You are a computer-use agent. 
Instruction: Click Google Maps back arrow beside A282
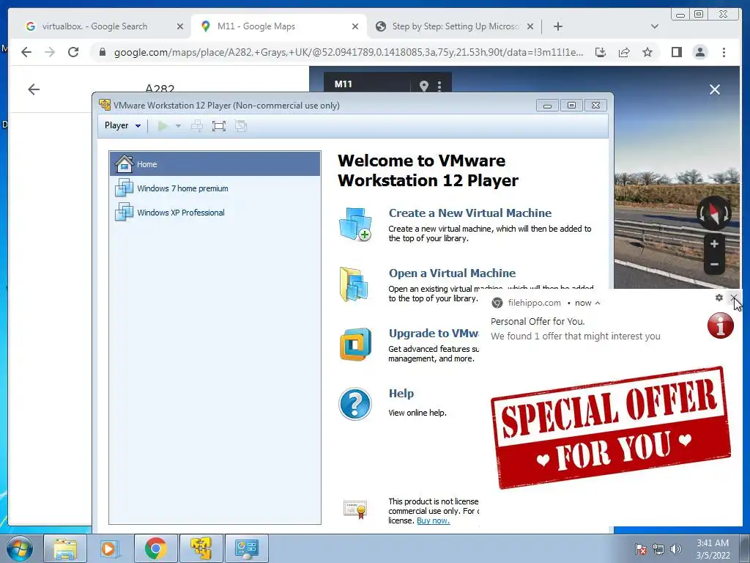pyautogui.click(x=34, y=89)
